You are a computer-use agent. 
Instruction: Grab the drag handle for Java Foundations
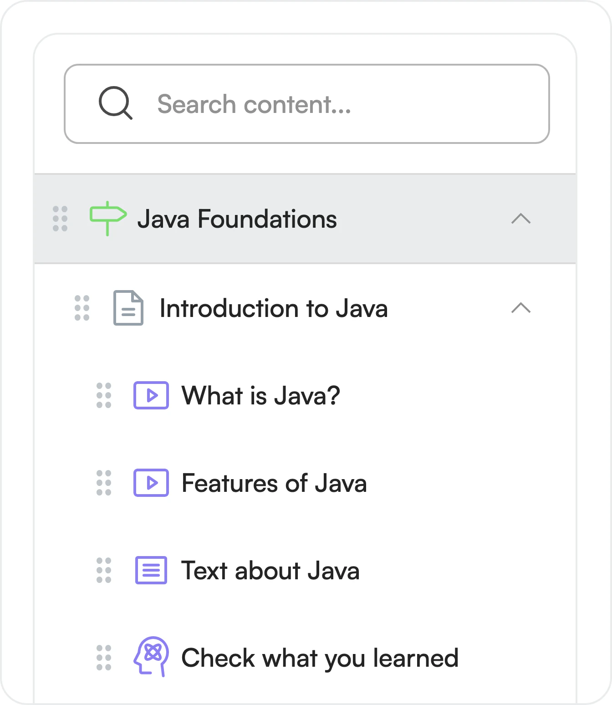tap(60, 219)
